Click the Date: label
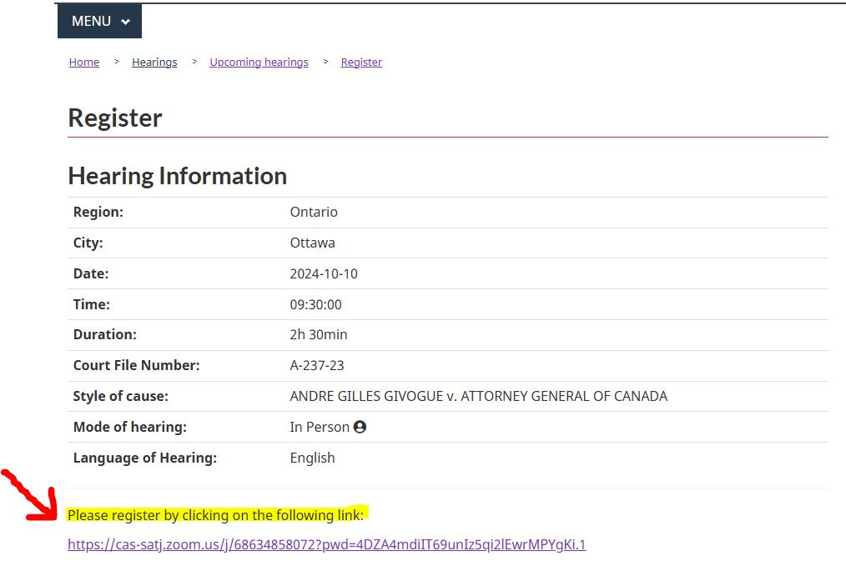 pos(91,274)
